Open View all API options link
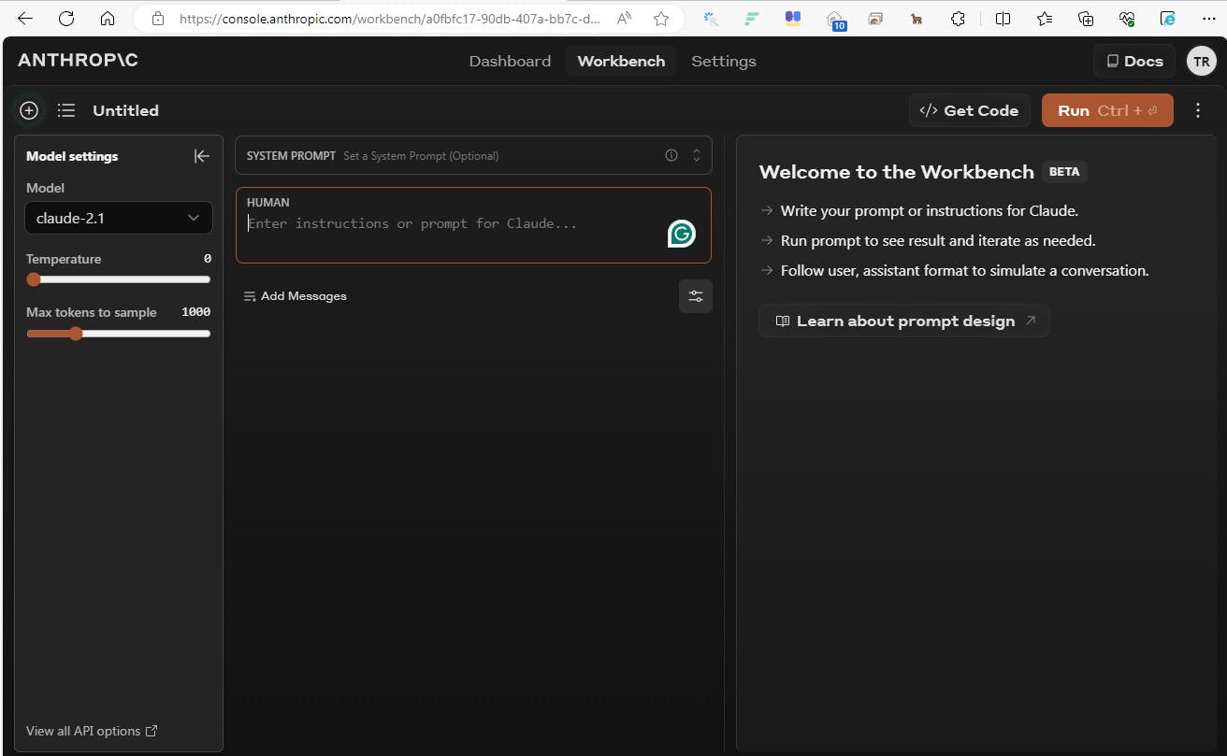The height and width of the screenshot is (756, 1227). [x=92, y=731]
